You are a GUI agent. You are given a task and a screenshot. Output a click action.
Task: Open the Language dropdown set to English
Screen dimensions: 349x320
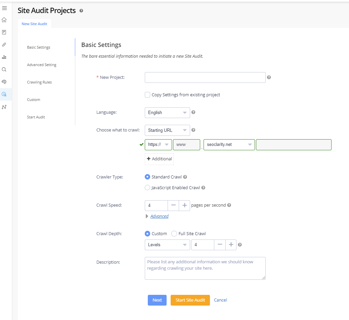tap(167, 113)
